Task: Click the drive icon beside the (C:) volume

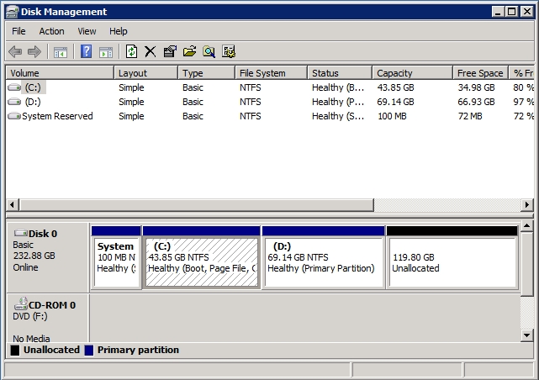Action: tap(14, 87)
